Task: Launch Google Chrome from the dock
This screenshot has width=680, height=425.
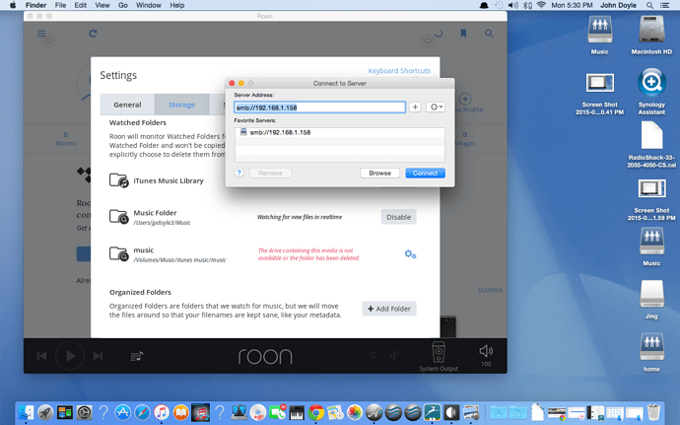Action: pos(316,412)
